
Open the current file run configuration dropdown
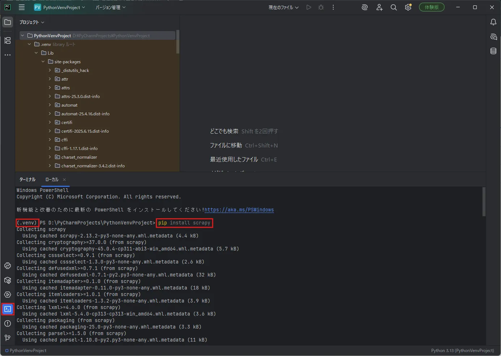283,7
